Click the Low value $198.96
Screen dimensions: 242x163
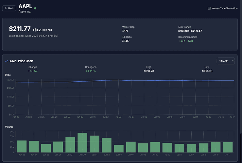click(x=207, y=71)
